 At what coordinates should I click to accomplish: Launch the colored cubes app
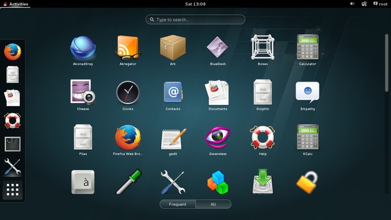click(x=218, y=183)
